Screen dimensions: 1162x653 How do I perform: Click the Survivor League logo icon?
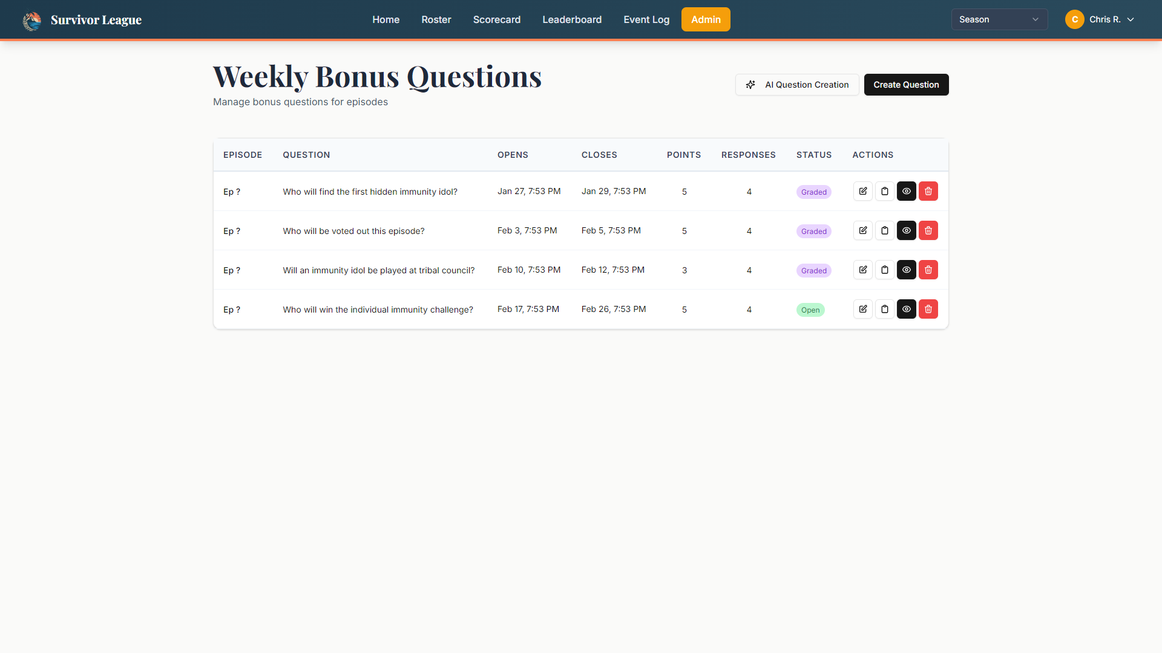point(32,21)
